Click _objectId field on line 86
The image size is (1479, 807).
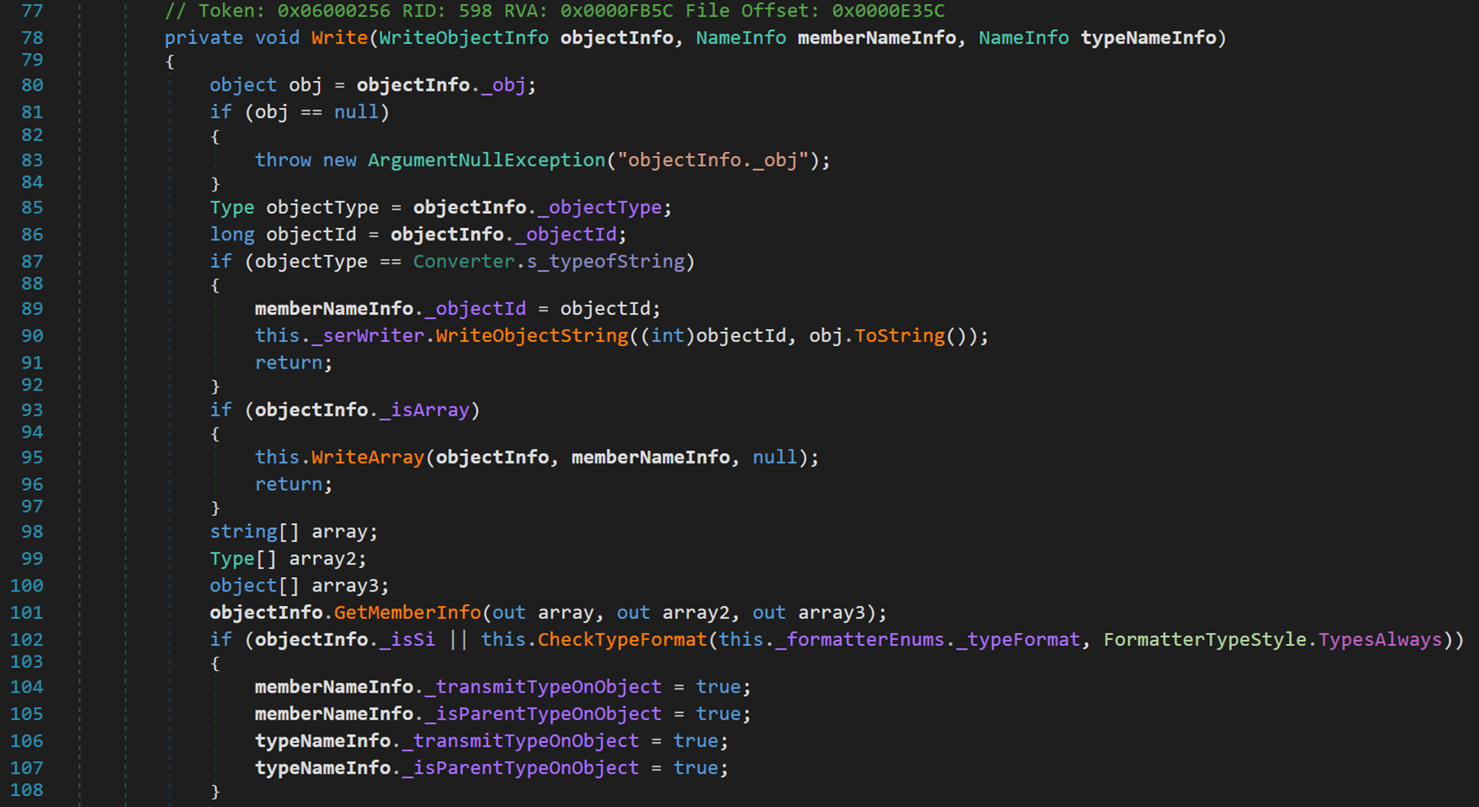[566, 235]
